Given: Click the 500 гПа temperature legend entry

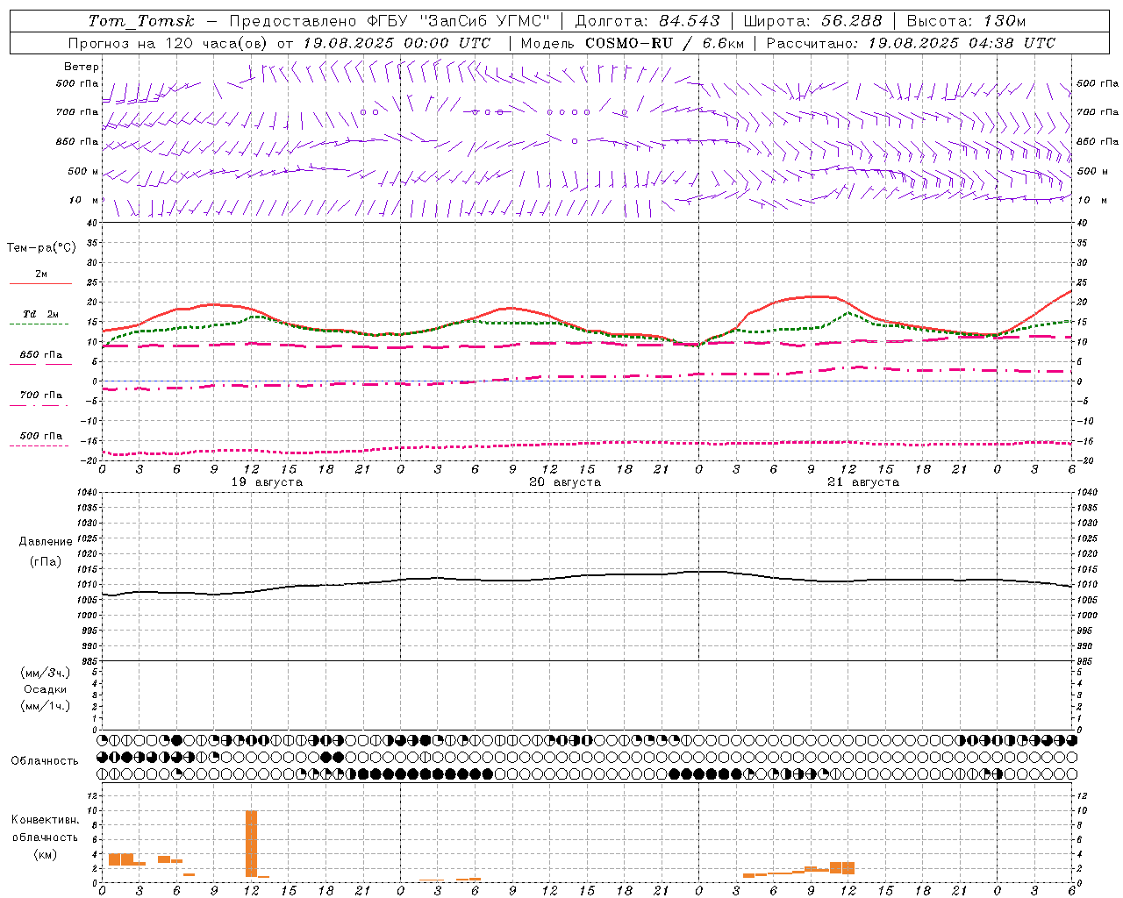Looking at the screenshot, I should click(x=40, y=438).
